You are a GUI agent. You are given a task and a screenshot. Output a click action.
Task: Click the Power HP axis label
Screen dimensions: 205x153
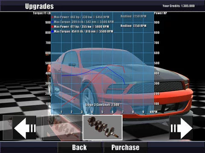161,13
